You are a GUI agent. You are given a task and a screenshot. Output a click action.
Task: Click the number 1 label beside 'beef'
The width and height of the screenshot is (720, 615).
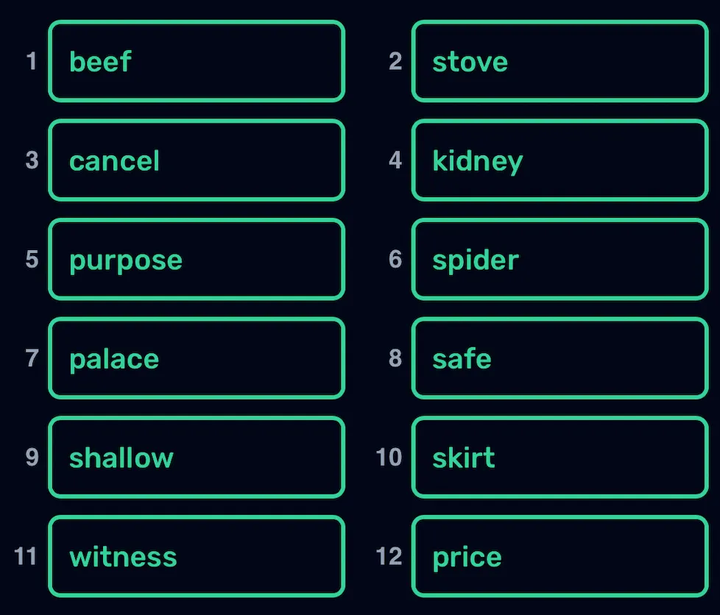coord(31,61)
